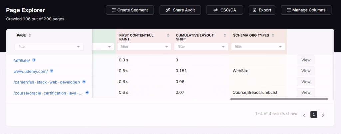
Task: Open First Contentful Paint filter dropdown
Action: point(166,47)
